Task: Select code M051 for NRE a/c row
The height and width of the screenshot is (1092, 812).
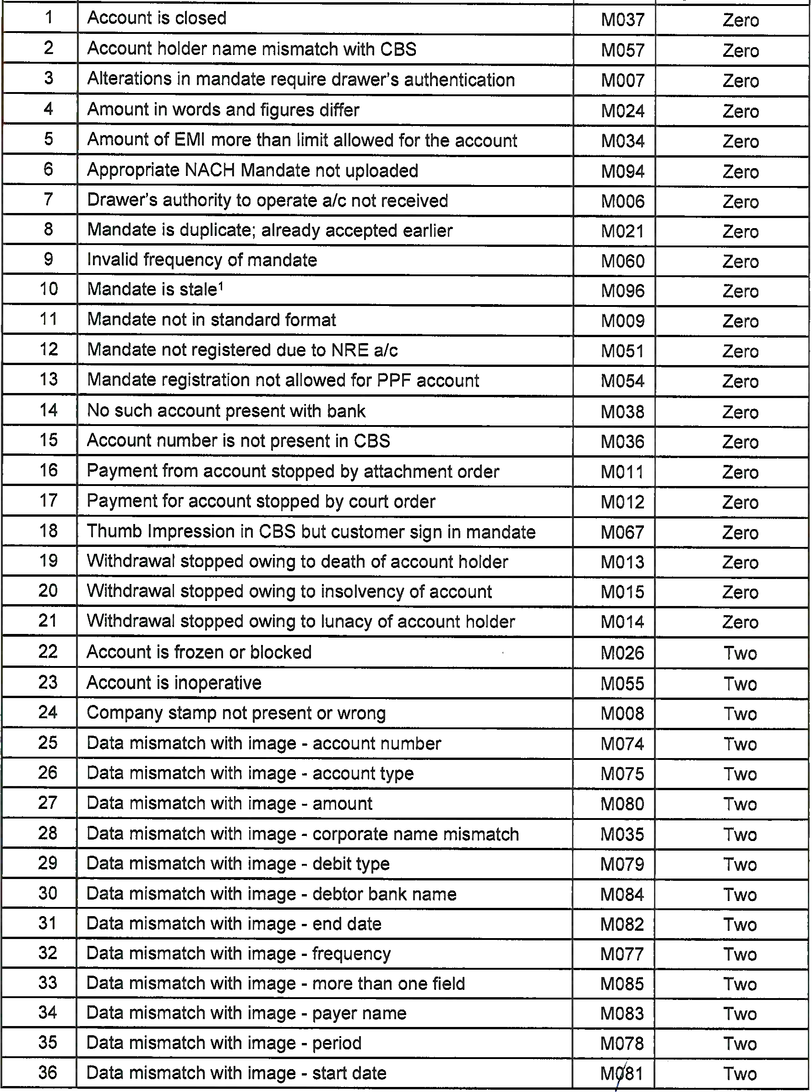Action: 622,351
